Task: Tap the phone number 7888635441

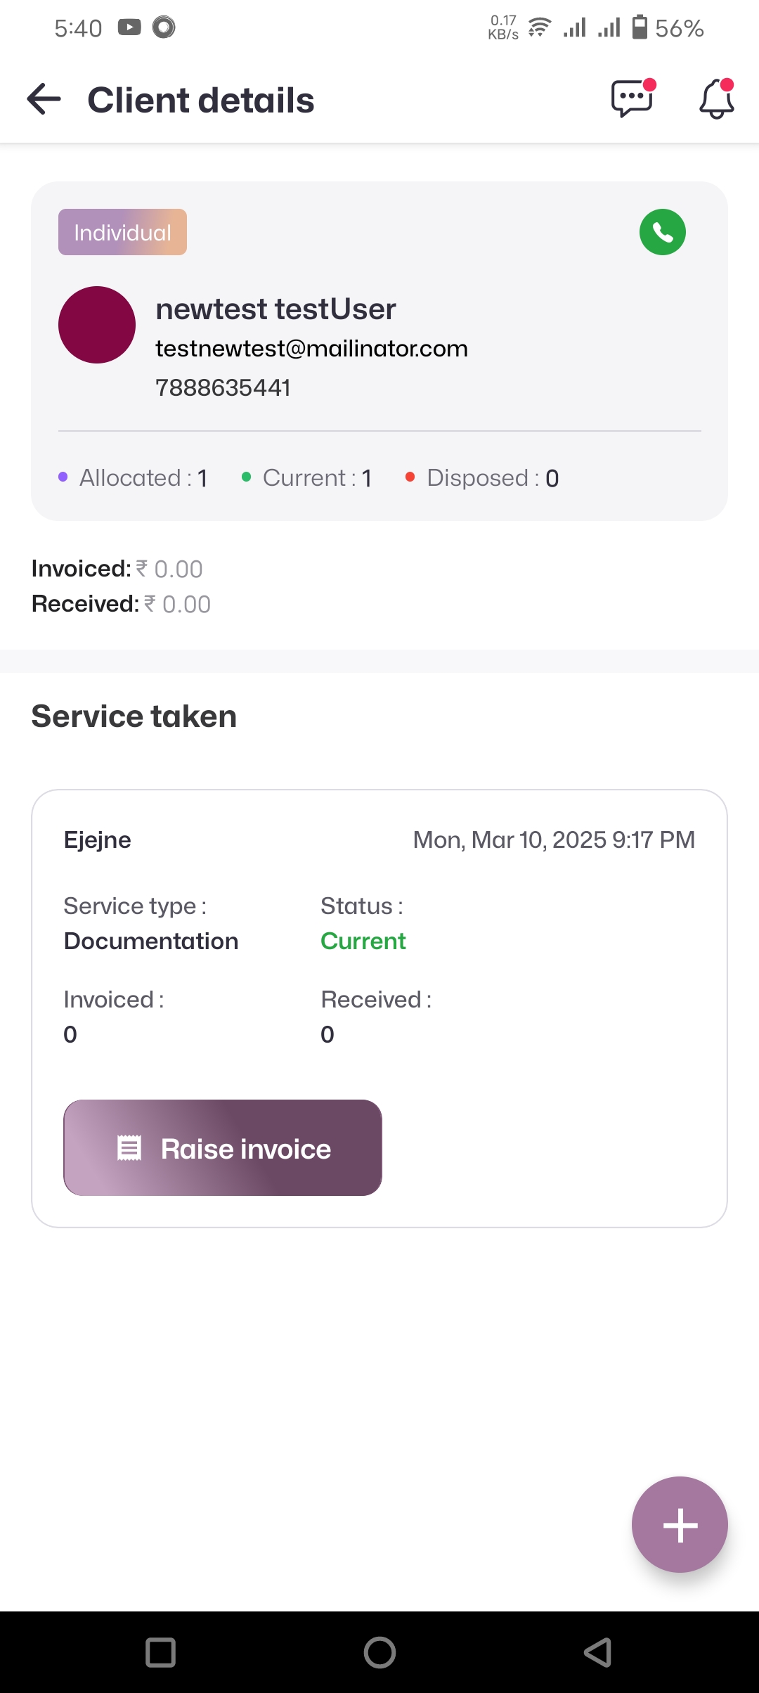Action: coord(223,387)
